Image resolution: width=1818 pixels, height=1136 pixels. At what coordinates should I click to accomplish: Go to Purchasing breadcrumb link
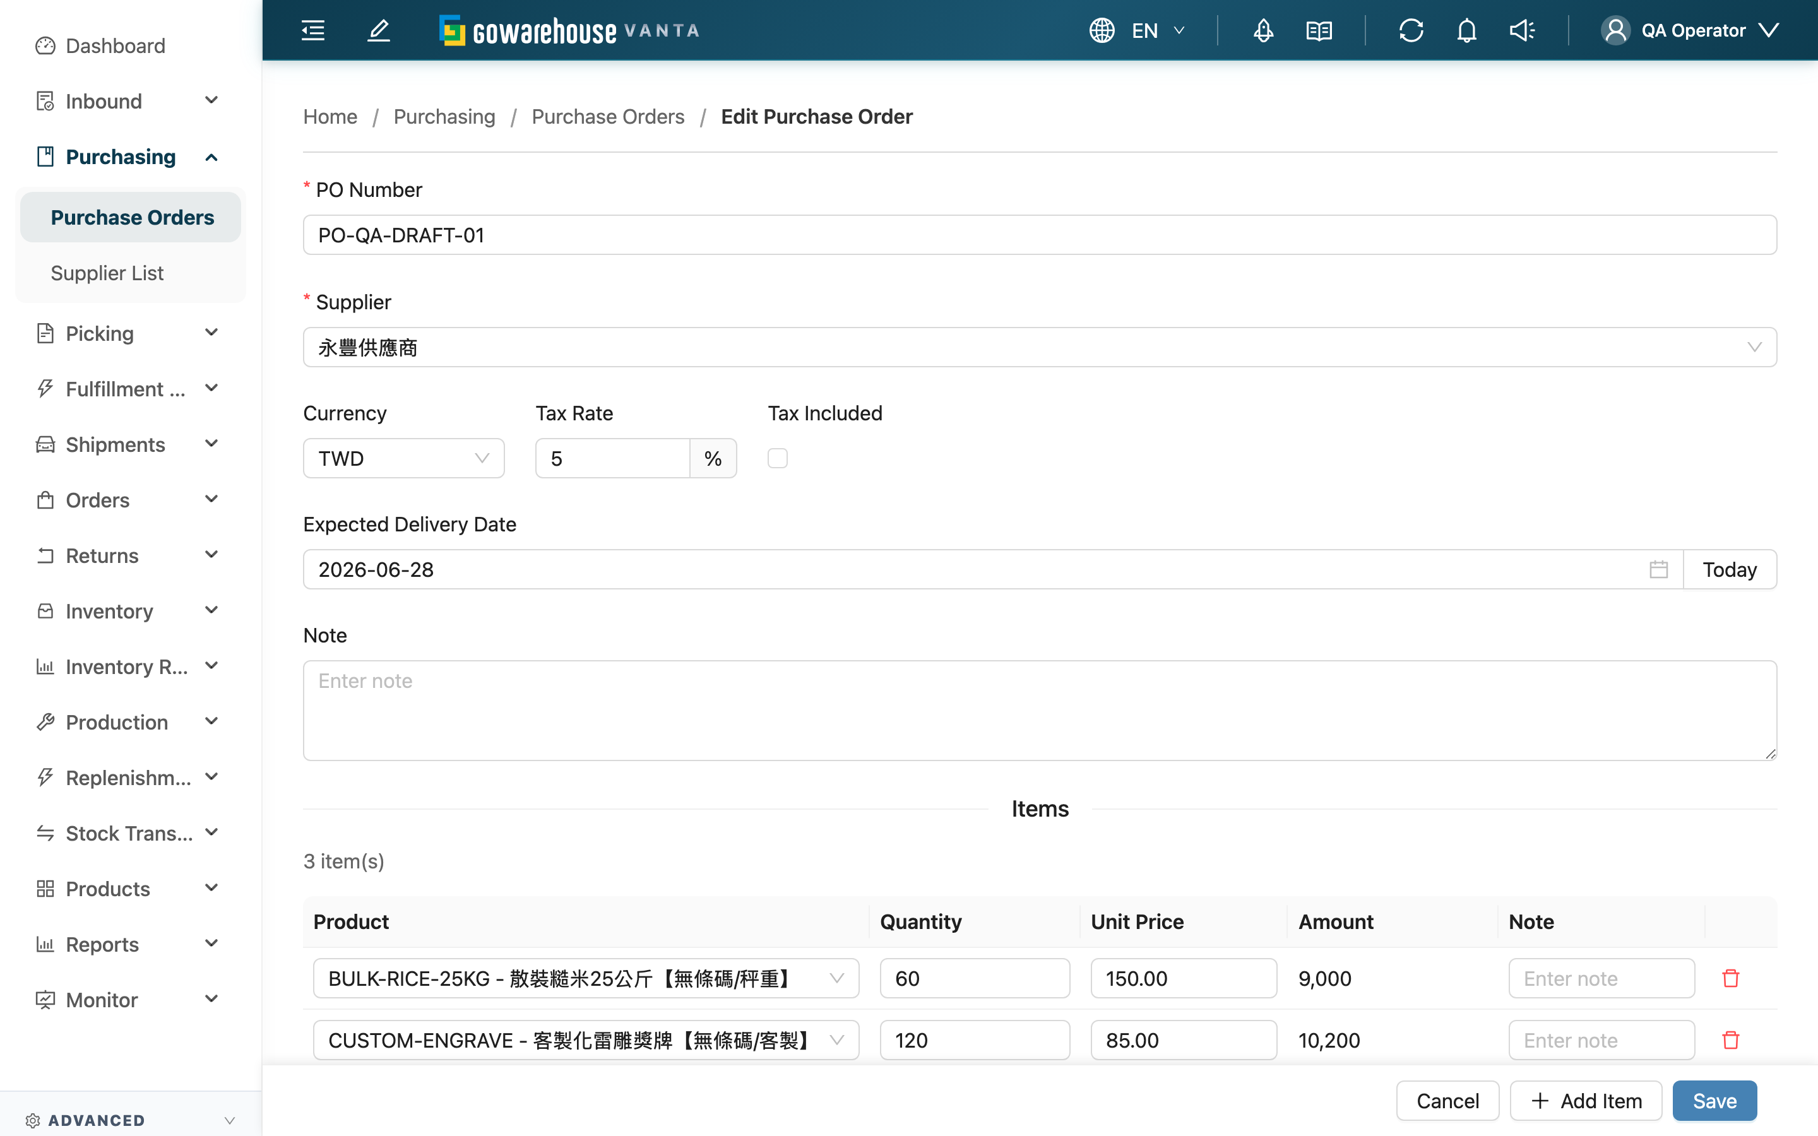point(444,117)
